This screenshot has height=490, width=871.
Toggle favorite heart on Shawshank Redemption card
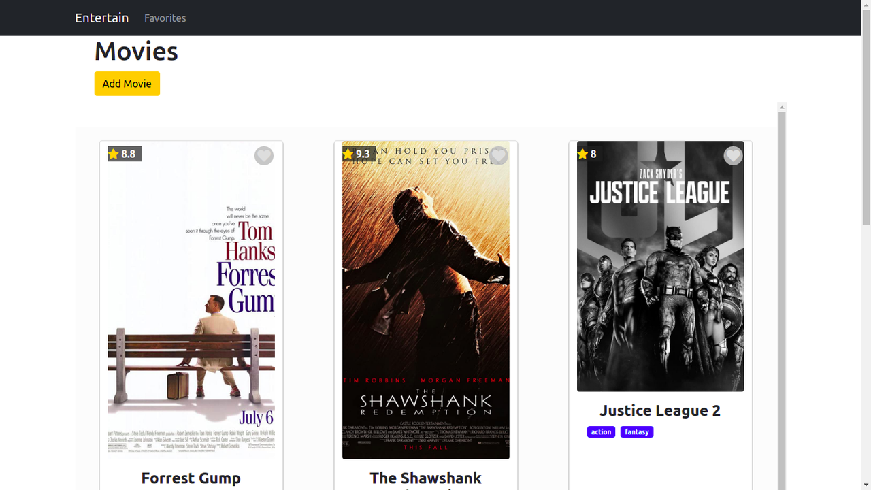tap(499, 156)
